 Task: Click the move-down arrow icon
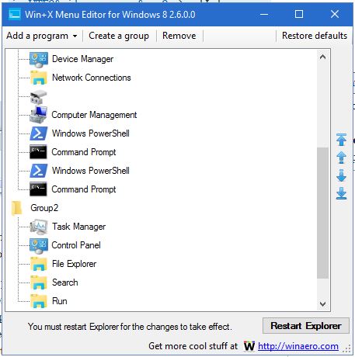coord(341,175)
